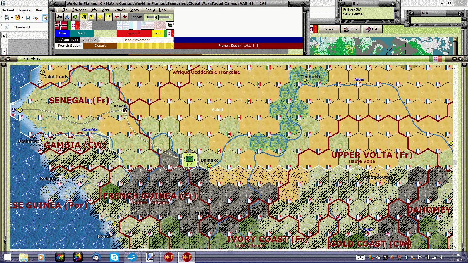Toggle the white flag toolbar button
Viewport: 468px width, 263px height.
(108, 17)
